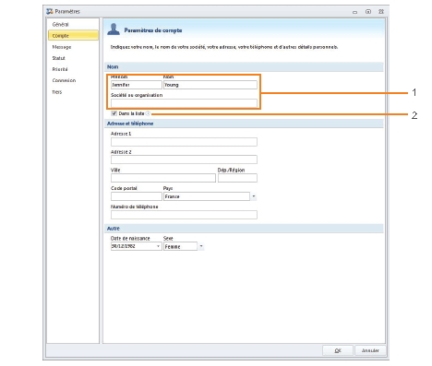432x366 pixels.
Task: Open the Tiers settings section
Action: click(57, 92)
